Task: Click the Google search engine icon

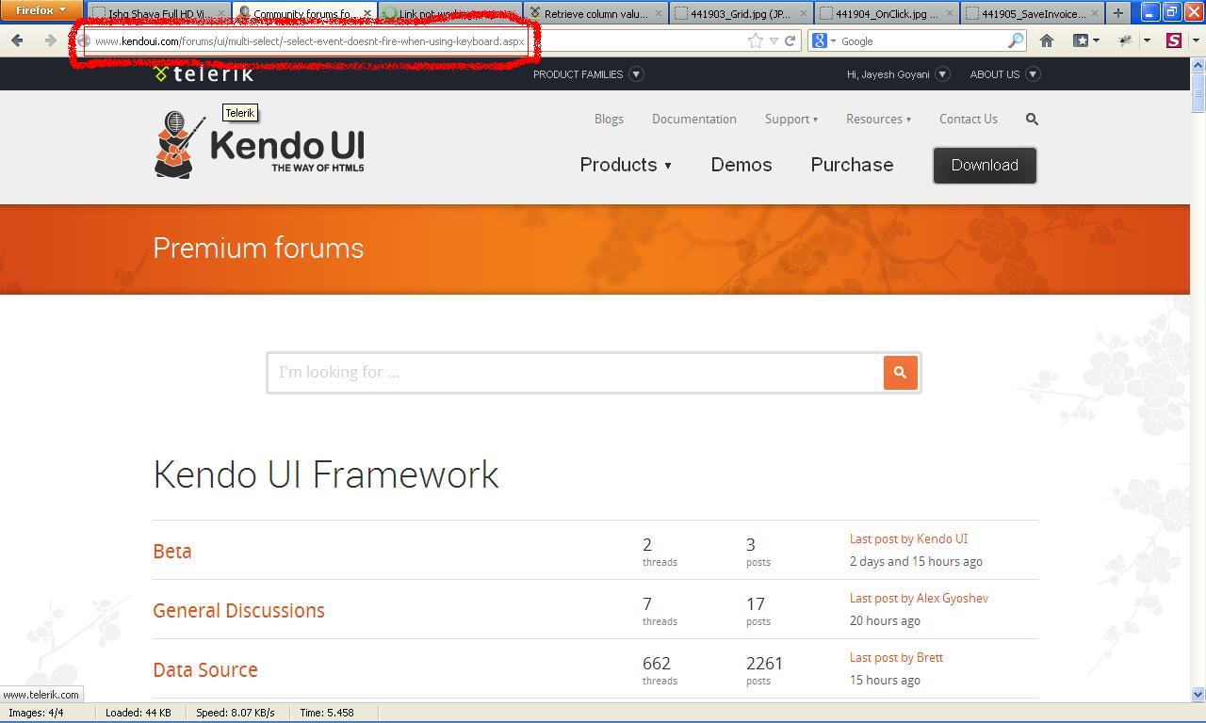Action: [819, 40]
